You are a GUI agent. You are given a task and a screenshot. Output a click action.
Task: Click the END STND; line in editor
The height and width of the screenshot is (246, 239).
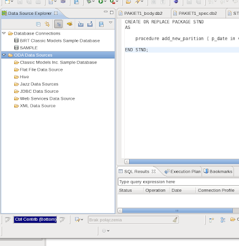pyautogui.click(x=136, y=50)
